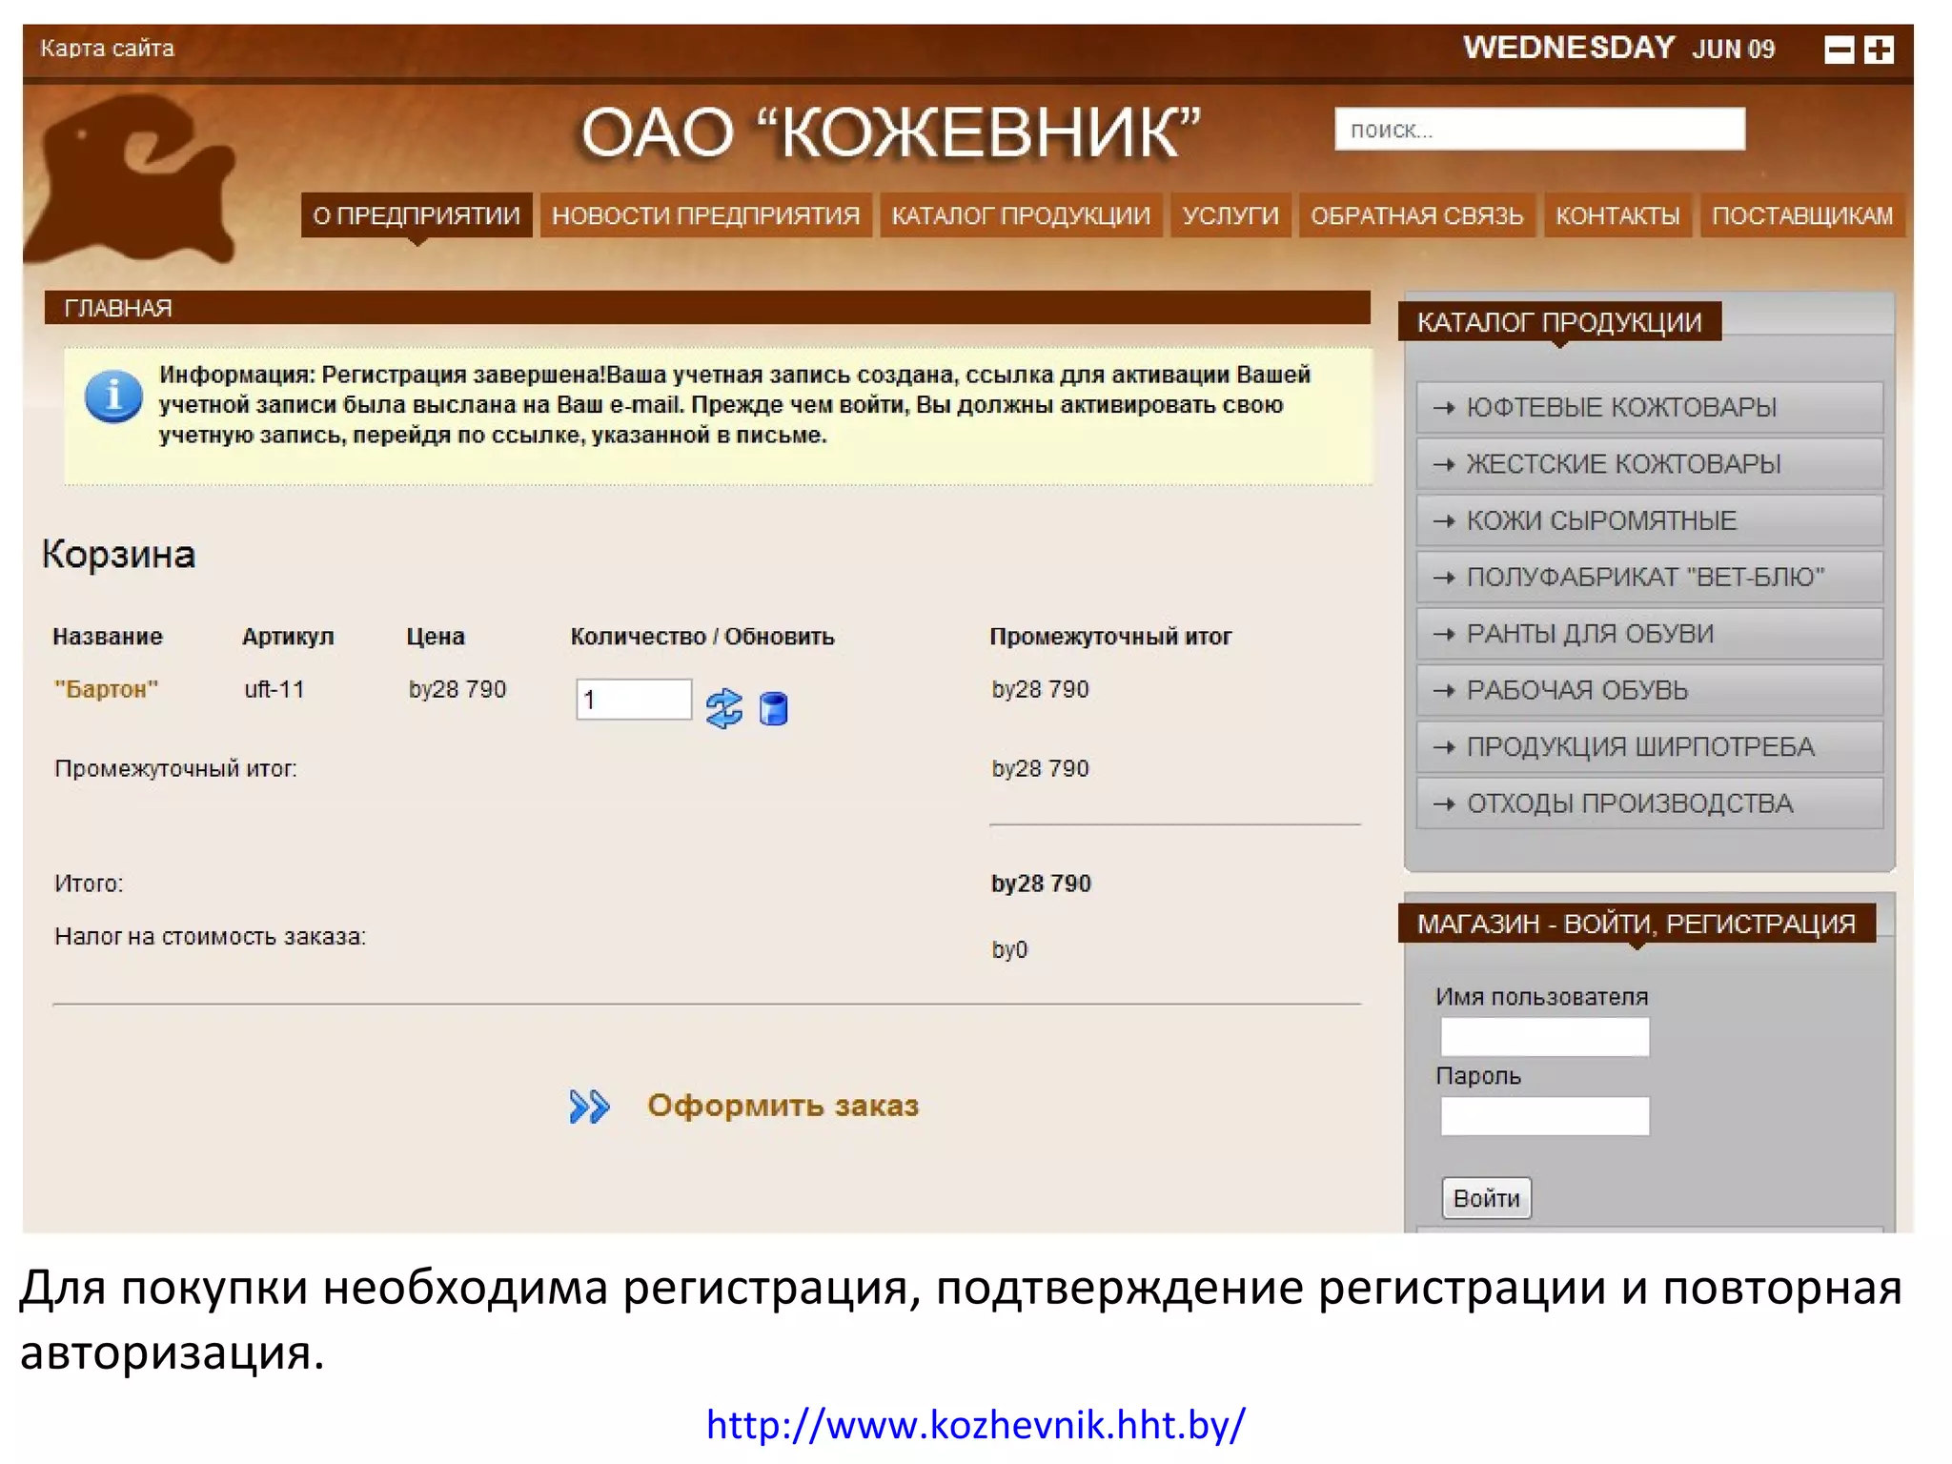Image resolution: width=1952 pixels, height=1464 pixels.
Task: Click the Корзина heading
Action: pos(119,555)
